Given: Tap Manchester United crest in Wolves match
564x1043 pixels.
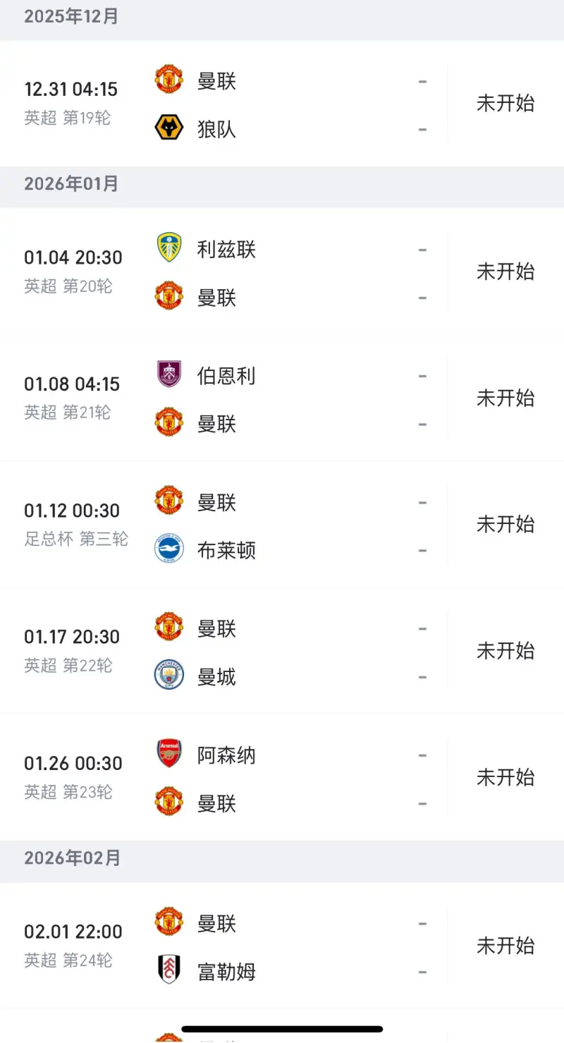Looking at the screenshot, I should (169, 80).
